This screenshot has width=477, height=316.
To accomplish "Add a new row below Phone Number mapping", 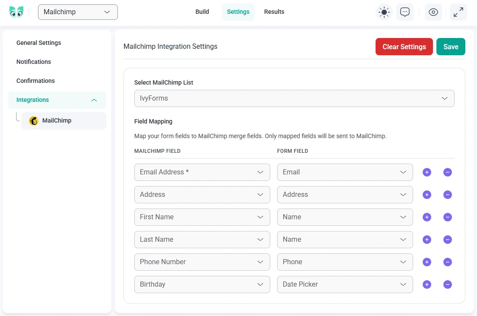I will (426, 262).
